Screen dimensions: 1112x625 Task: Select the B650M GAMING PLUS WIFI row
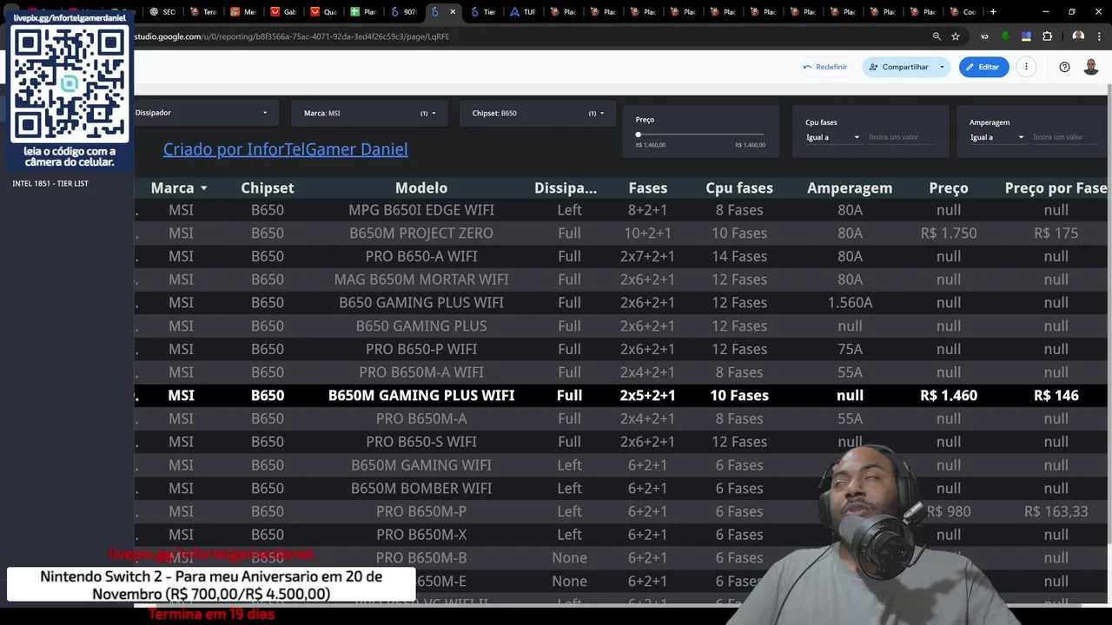(x=621, y=395)
